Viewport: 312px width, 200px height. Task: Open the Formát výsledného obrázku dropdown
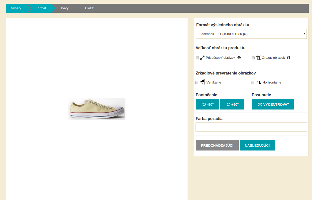[251, 34]
